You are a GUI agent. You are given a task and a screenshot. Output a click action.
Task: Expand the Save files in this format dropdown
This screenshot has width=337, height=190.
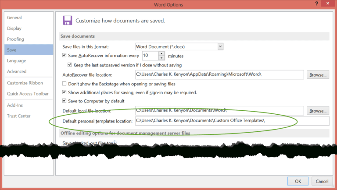[220, 46]
